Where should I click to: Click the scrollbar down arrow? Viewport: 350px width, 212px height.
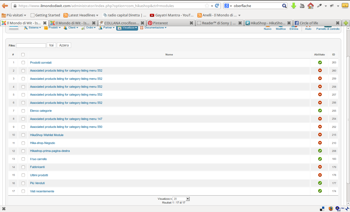[x=348, y=203]
